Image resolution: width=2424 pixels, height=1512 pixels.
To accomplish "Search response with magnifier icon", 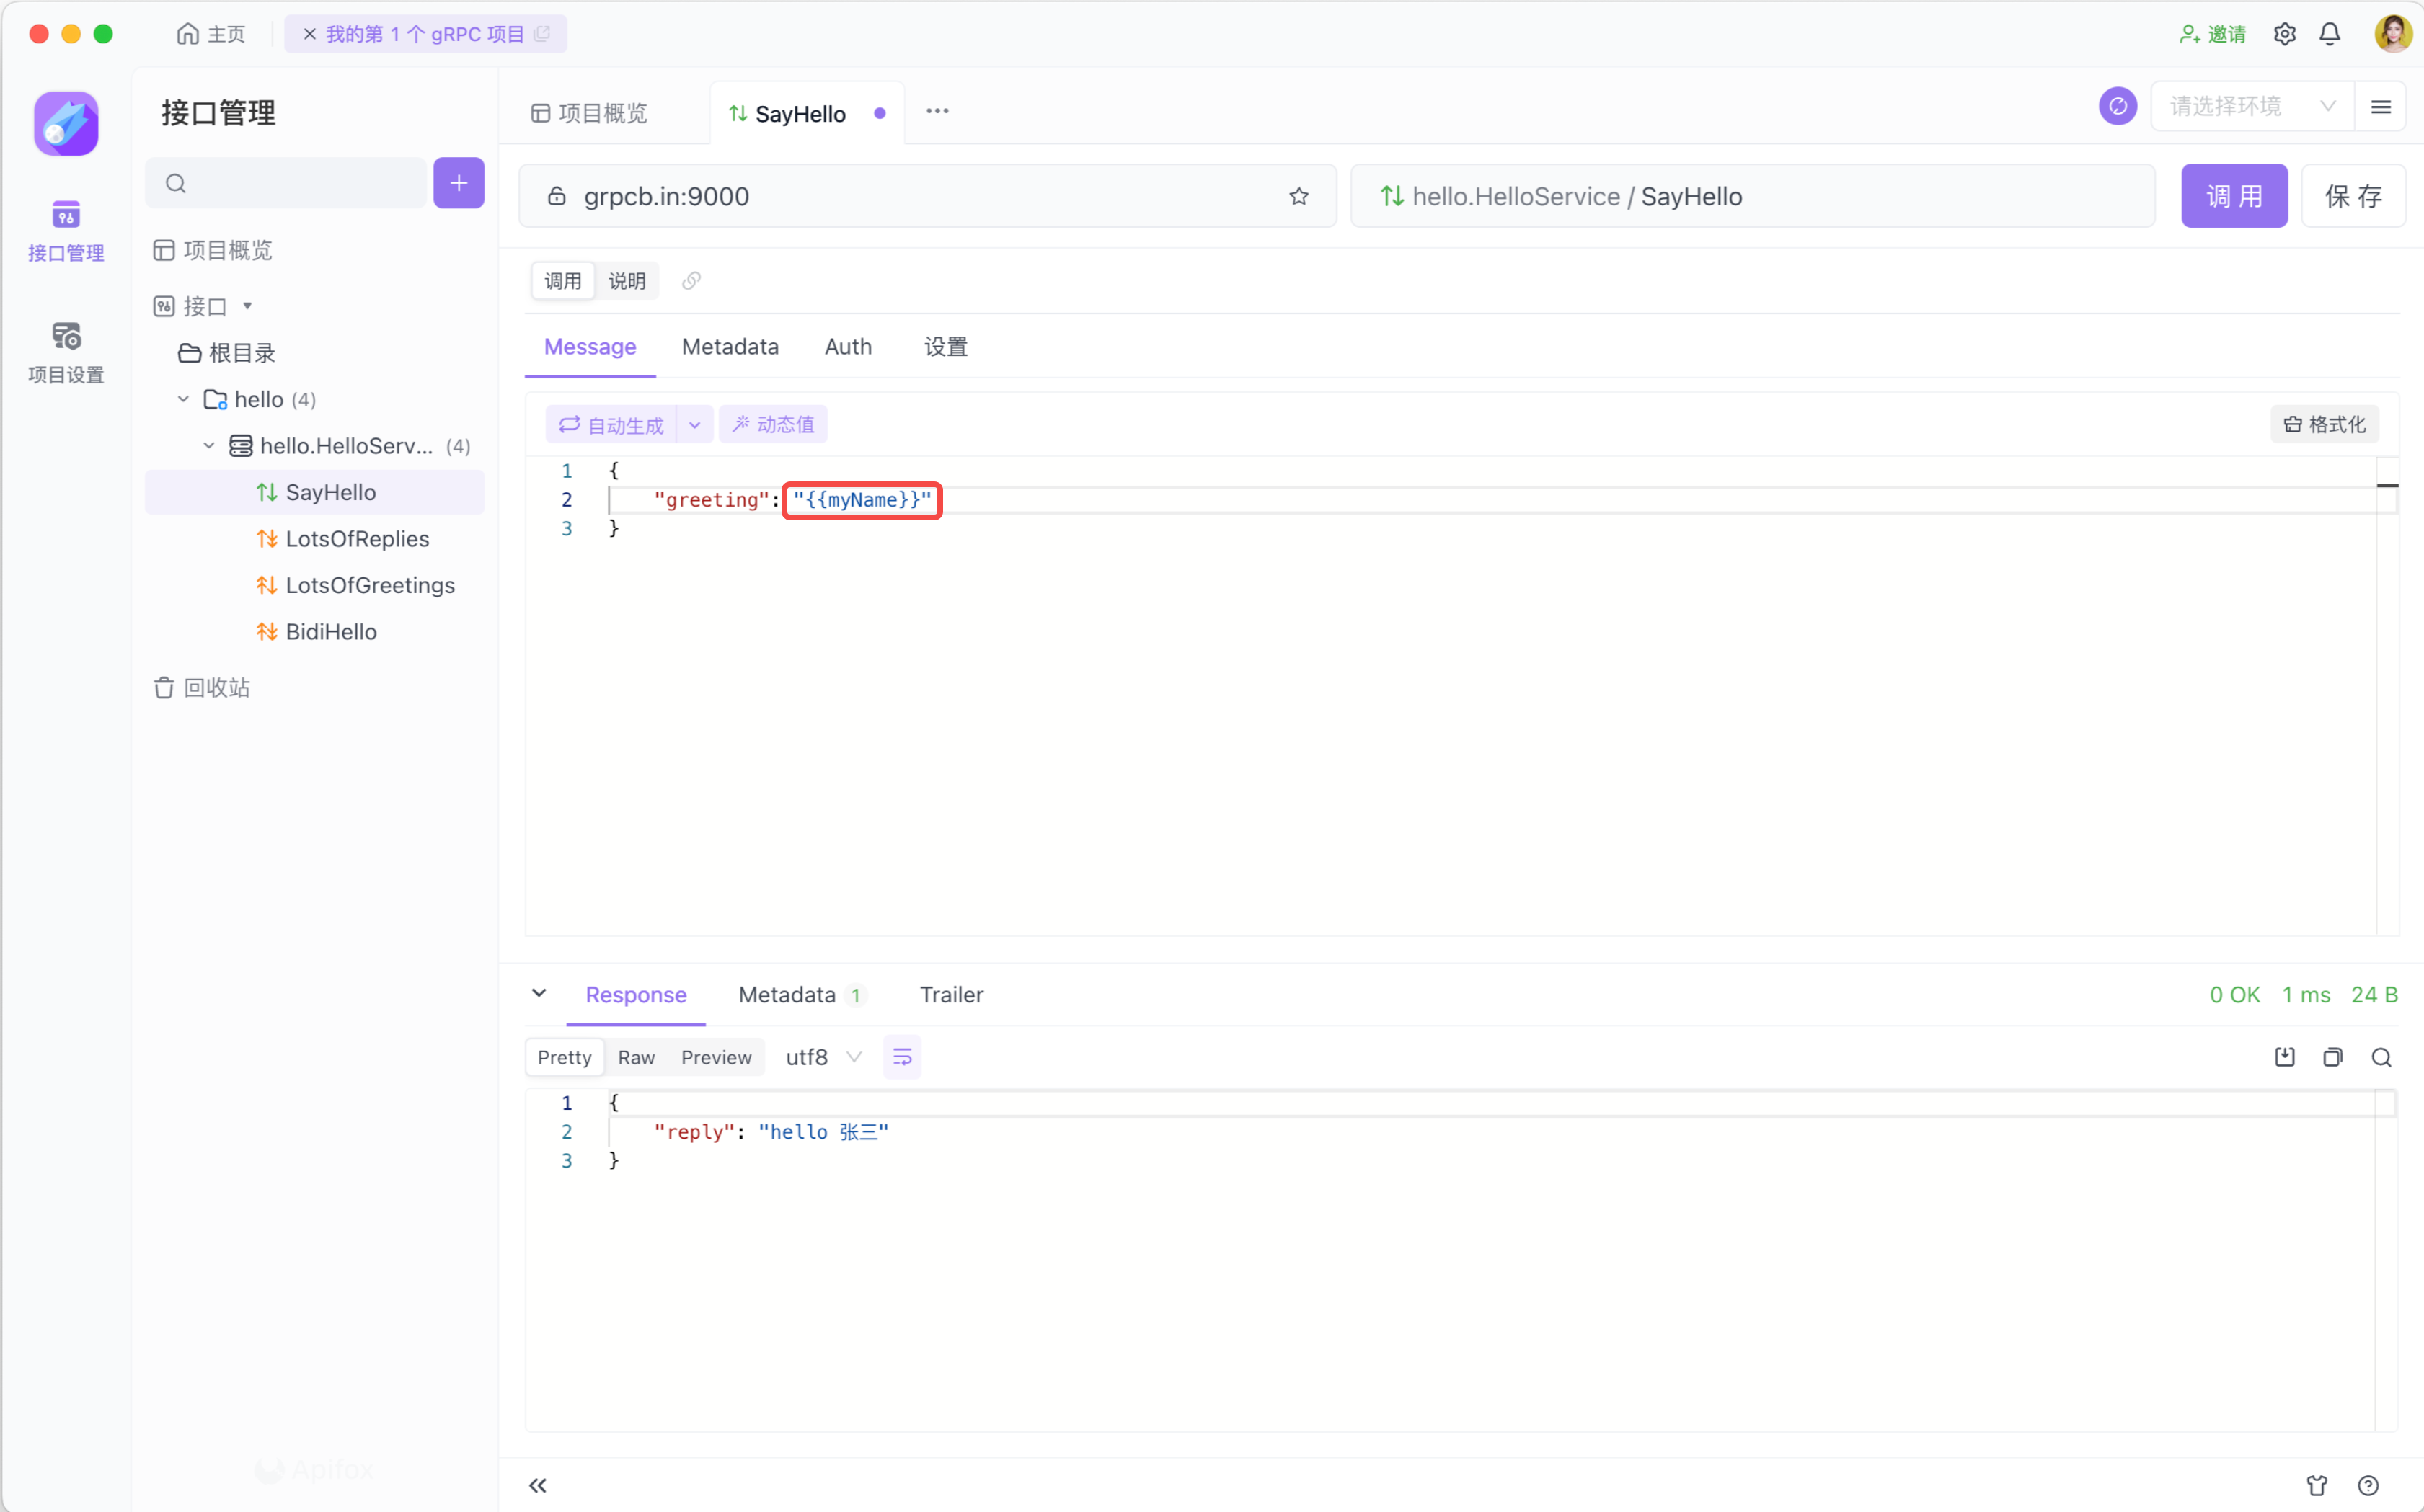I will point(2381,1057).
